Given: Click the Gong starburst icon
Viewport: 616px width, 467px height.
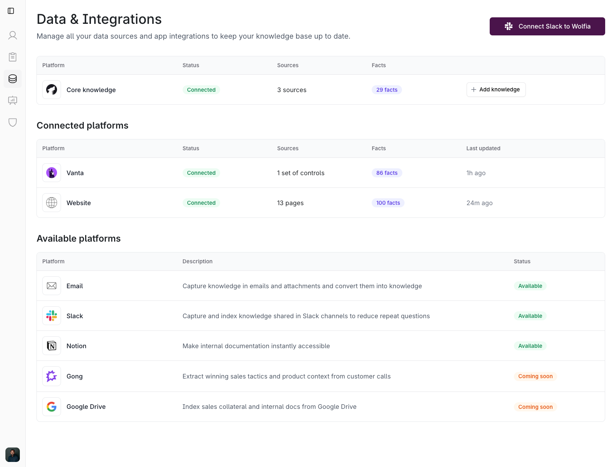Looking at the screenshot, I should pos(51,376).
